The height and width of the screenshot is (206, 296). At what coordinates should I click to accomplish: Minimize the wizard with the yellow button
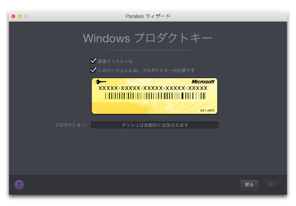[x=20, y=16]
